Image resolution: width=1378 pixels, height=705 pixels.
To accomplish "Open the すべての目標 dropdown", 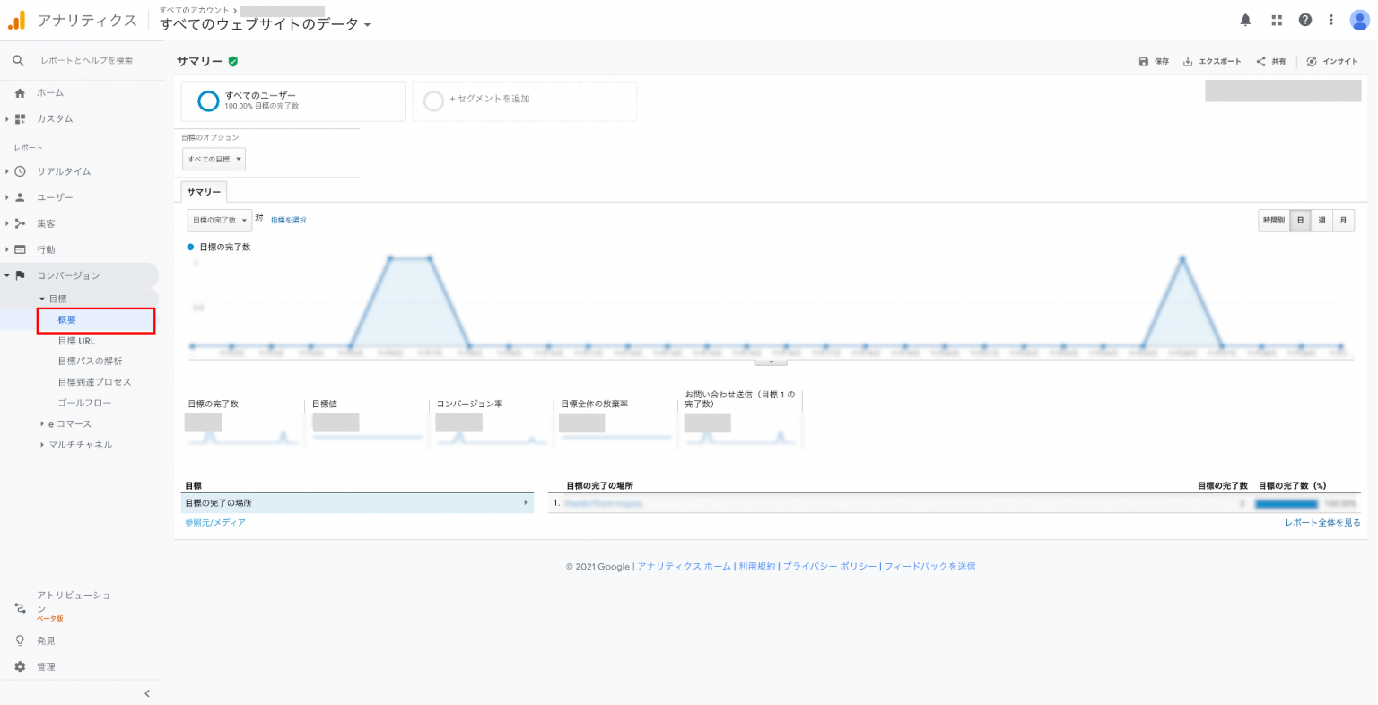I will (x=214, y=159).
